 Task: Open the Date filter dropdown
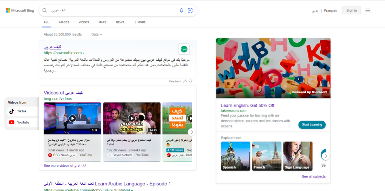coord(97,34)
